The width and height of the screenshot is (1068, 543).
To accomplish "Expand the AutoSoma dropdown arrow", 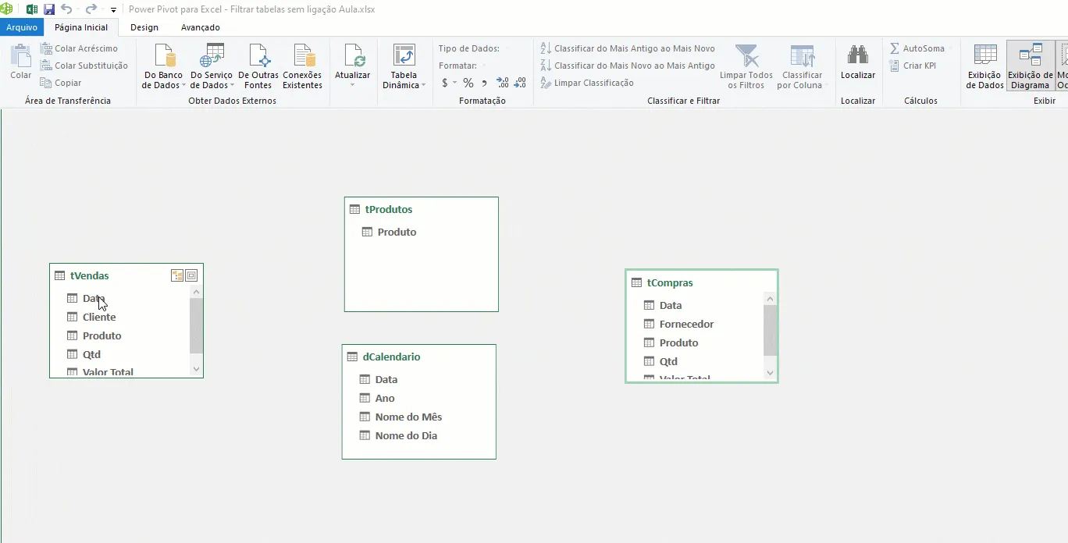I will 949,48.
